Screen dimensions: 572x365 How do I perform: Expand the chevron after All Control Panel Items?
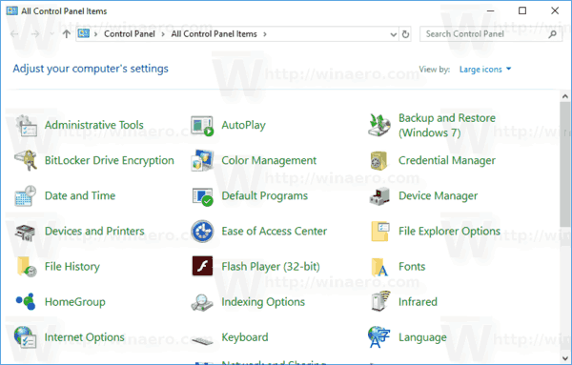(x=265, y=34)
